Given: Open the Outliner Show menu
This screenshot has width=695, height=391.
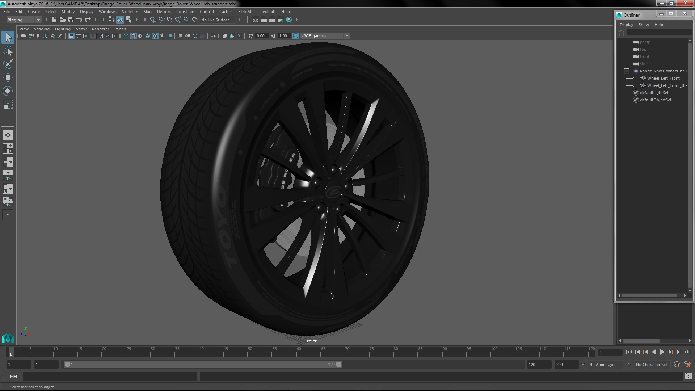Looking at the screenshot, I should 644,25.
